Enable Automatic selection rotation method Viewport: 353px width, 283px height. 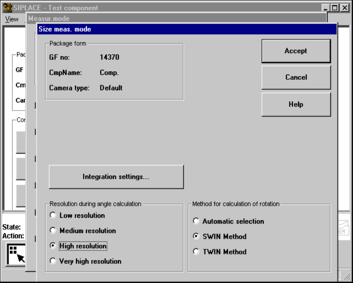228,221
